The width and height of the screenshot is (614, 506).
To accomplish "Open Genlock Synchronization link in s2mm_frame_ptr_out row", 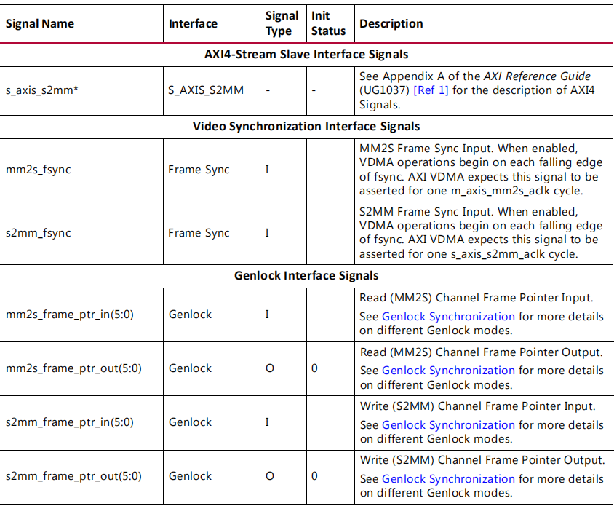I will click(x=447, y=479).
